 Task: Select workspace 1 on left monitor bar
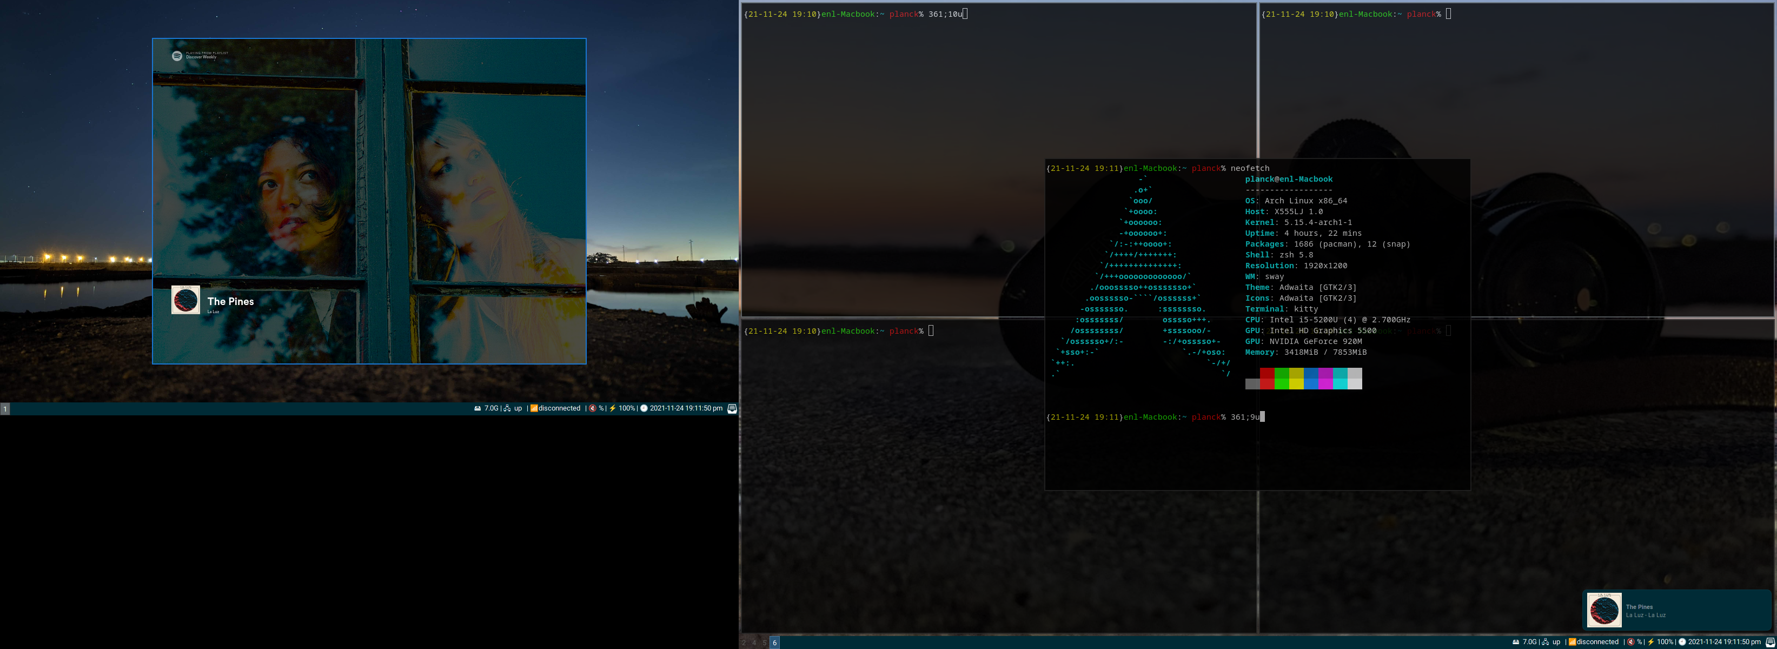(x=5, y=409)
